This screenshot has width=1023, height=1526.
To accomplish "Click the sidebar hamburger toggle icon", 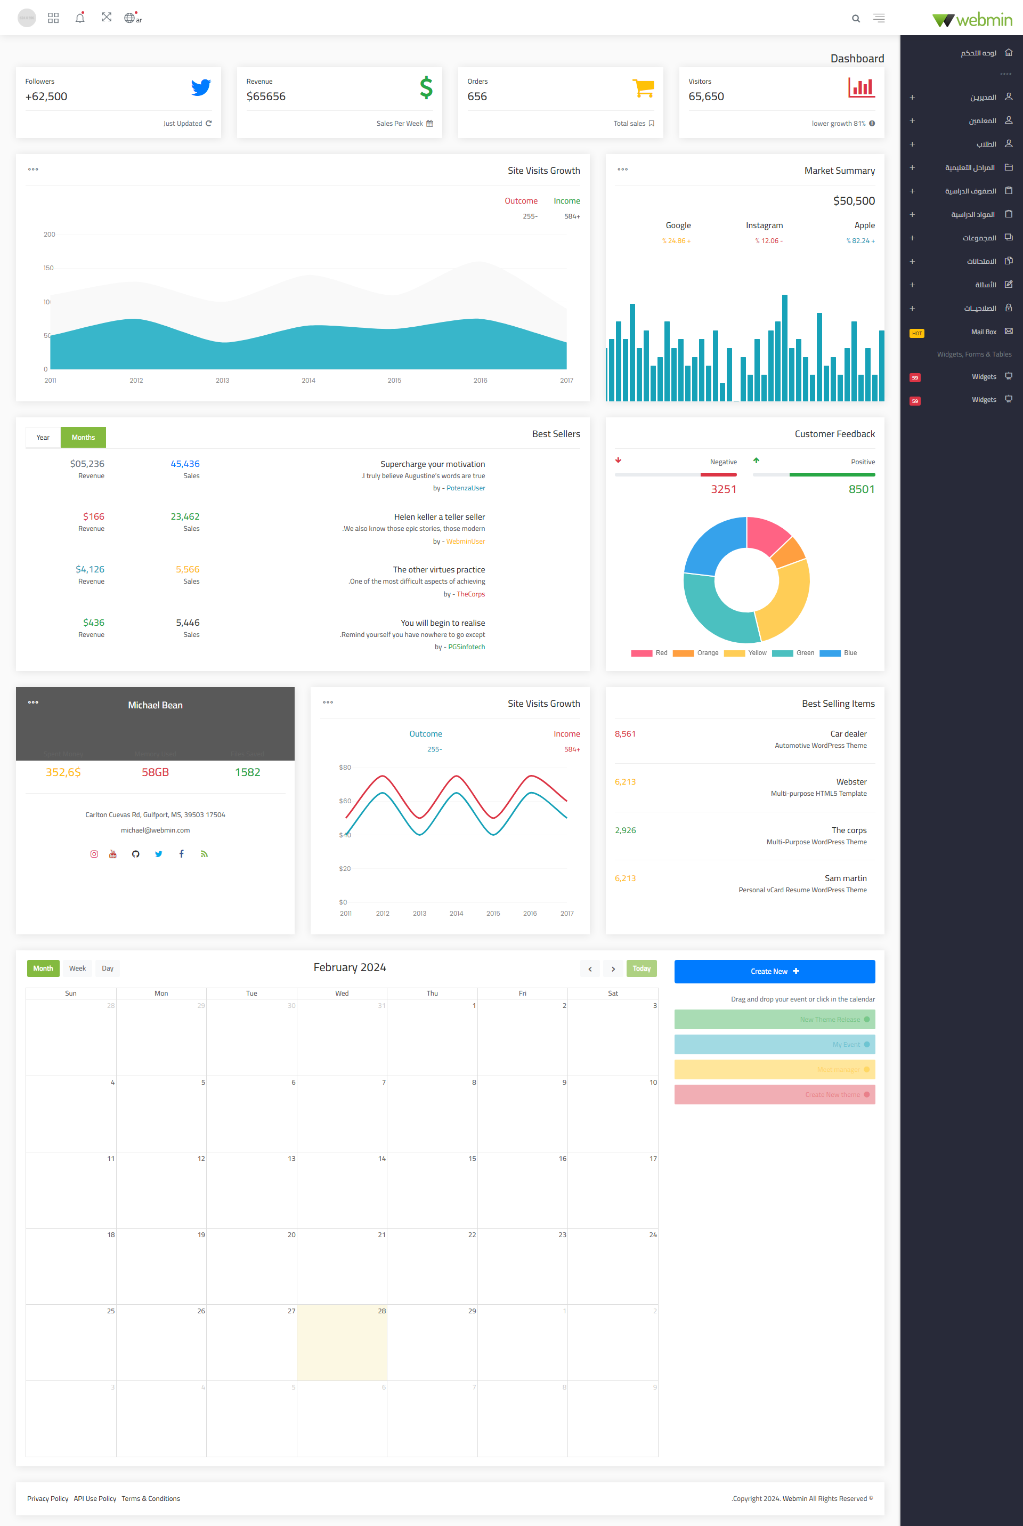I will click(879, 18).
